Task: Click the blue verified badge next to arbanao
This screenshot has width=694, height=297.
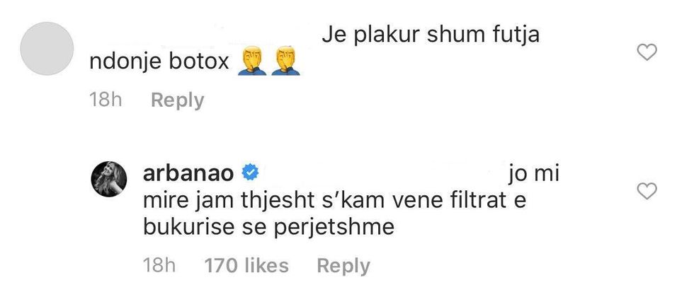Action: tap(249, 174)
